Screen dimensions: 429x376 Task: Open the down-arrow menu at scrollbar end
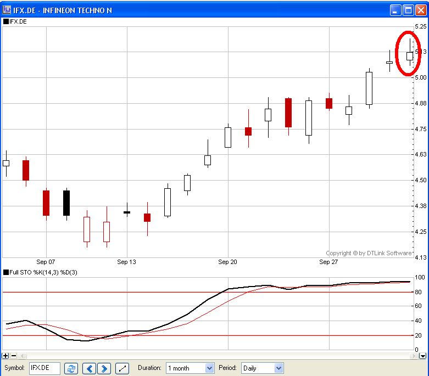pyautogui.click(x=423, y=356)
